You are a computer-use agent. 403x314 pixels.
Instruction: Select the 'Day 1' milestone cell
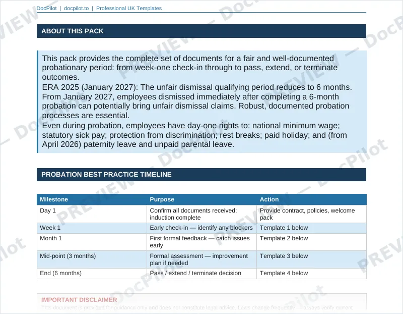[92, 214]
